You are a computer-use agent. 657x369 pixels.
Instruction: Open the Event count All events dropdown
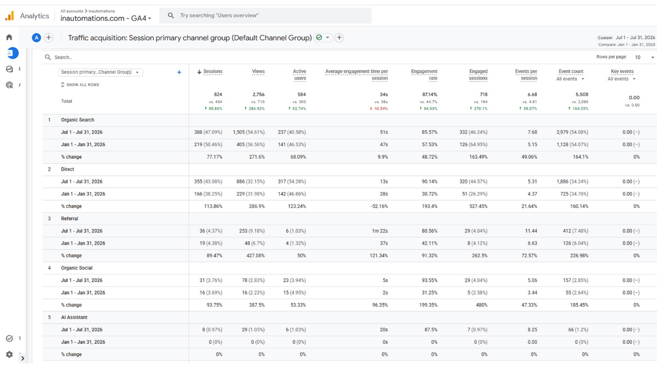[x=570, y=79]
